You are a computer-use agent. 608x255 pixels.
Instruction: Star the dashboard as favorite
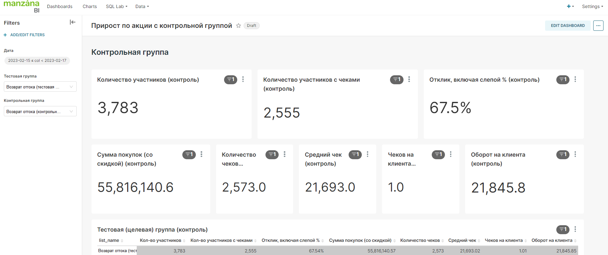click(239, 26)
